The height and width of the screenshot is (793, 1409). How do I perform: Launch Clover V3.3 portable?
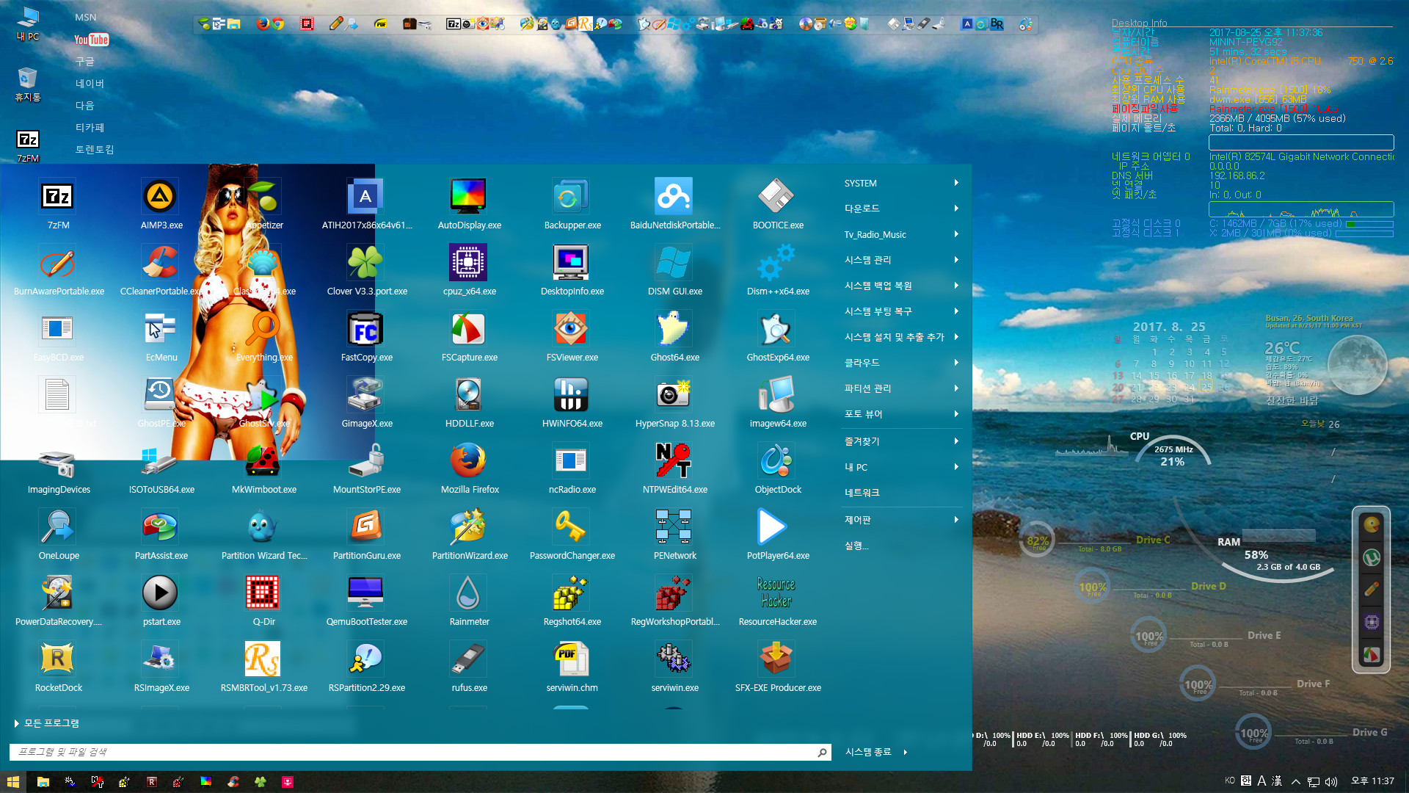coord(366,270)
